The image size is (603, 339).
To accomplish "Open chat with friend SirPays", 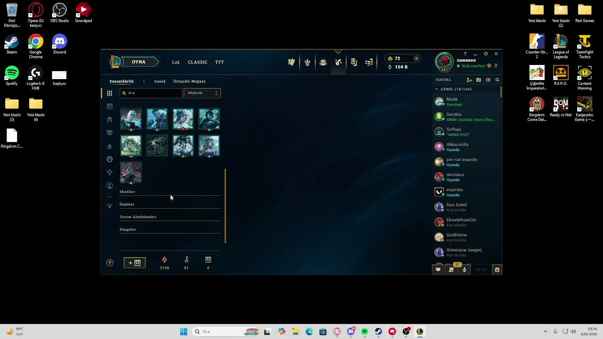I will point(467,131).
